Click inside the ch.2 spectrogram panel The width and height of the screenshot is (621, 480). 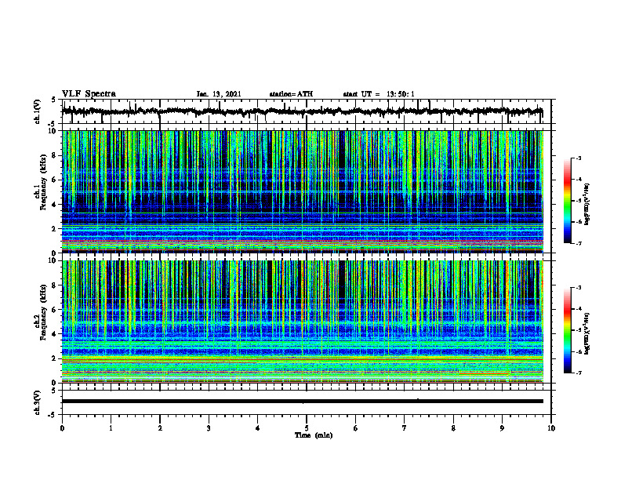[x=302, y=322]
